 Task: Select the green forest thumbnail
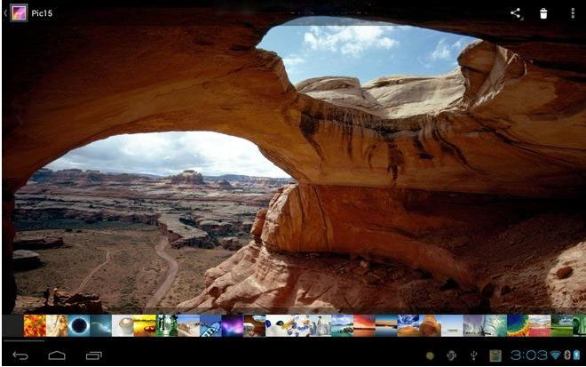point(167,325)
